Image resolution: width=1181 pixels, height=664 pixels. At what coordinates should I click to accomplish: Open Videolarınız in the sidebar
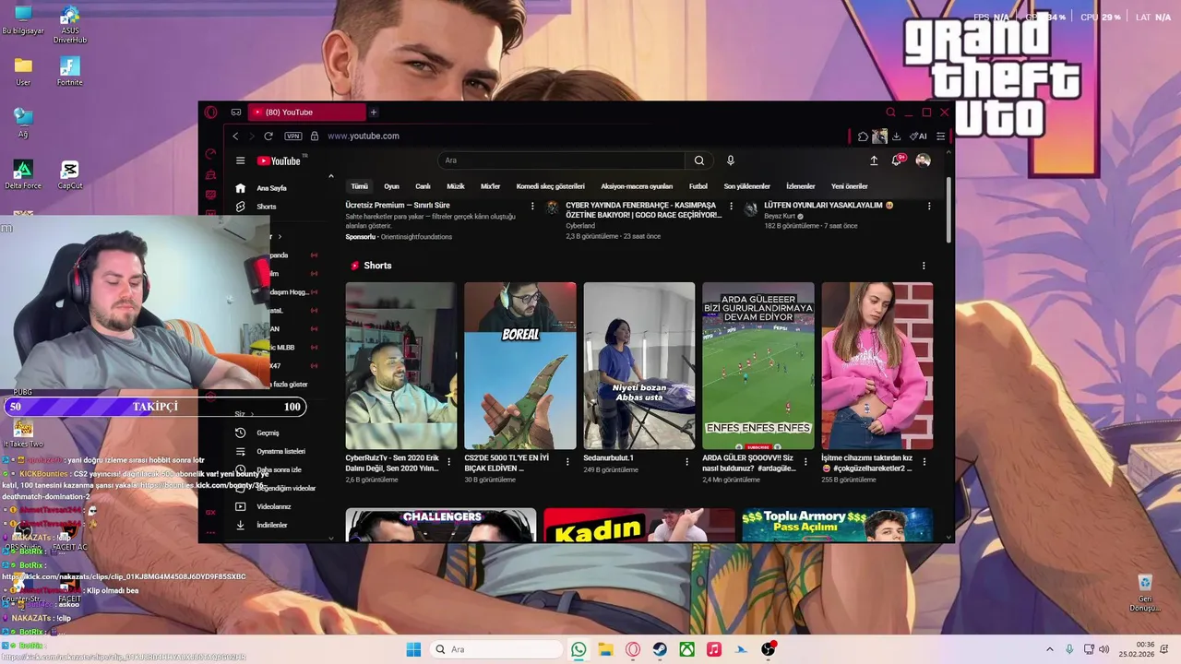[x=272, y=506]
